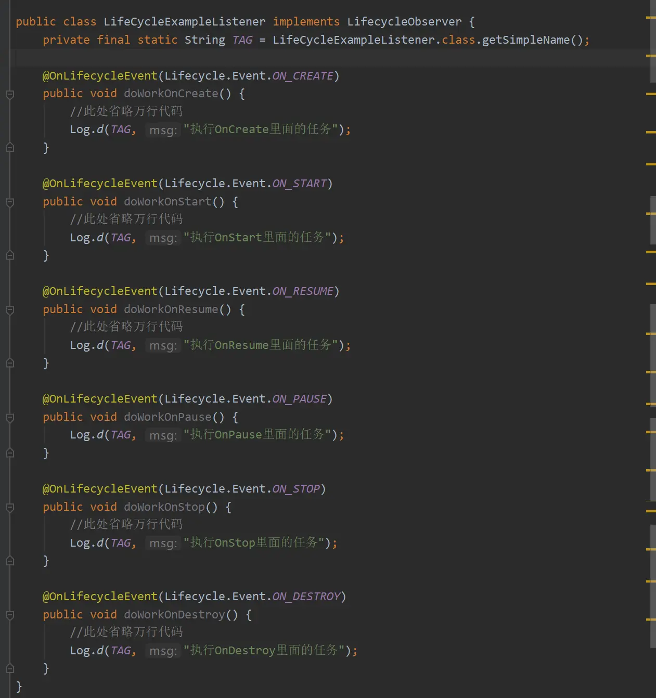Click the ON_DESTROY event constant

306,597
